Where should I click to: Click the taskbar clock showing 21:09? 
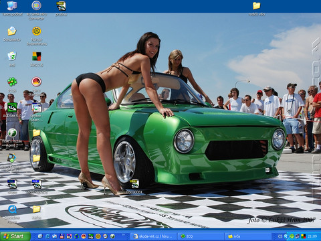click(312, 236)
